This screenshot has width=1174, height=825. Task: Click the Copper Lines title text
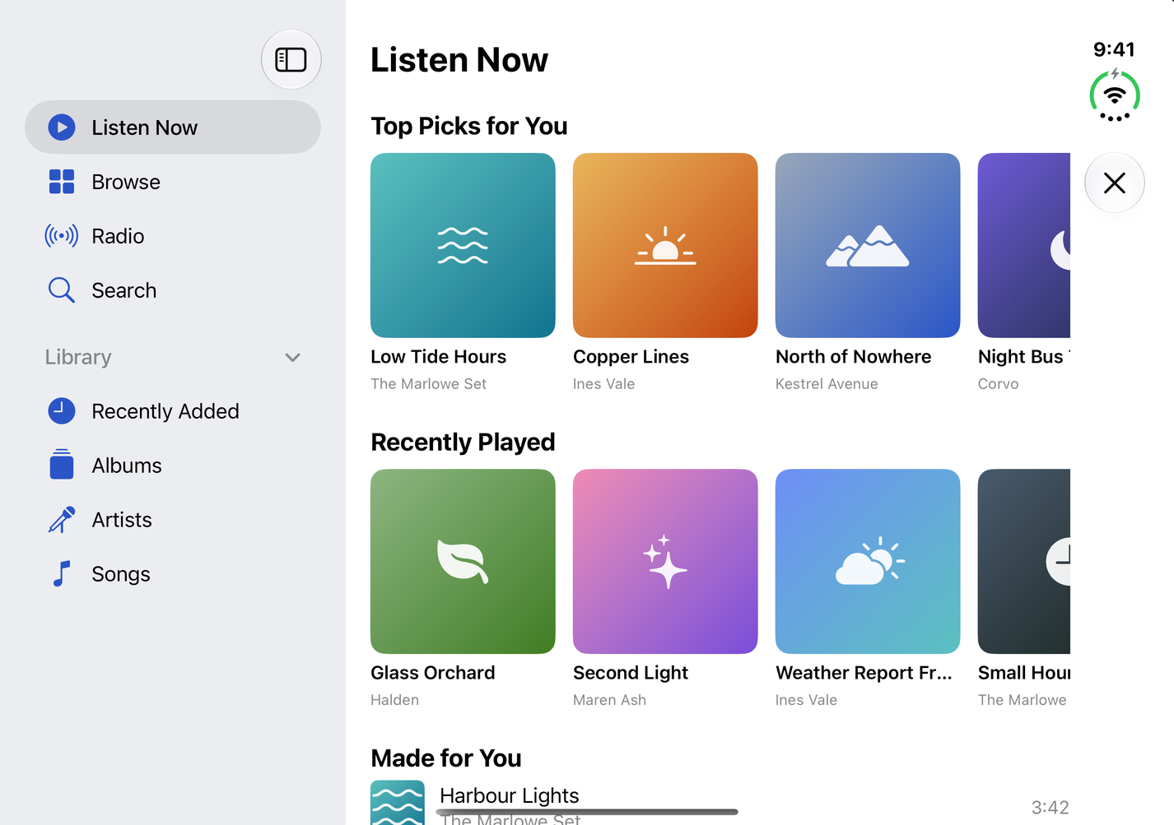pyautogui.click(x=631, y=357)
